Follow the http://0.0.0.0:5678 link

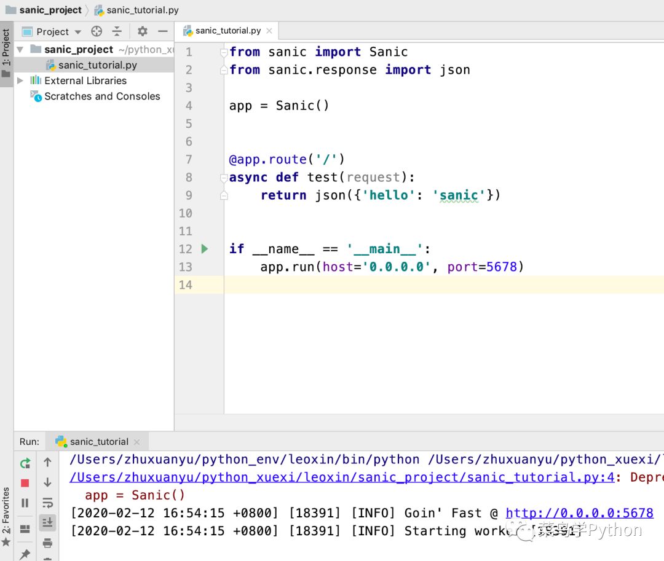[x=579, y=512]
